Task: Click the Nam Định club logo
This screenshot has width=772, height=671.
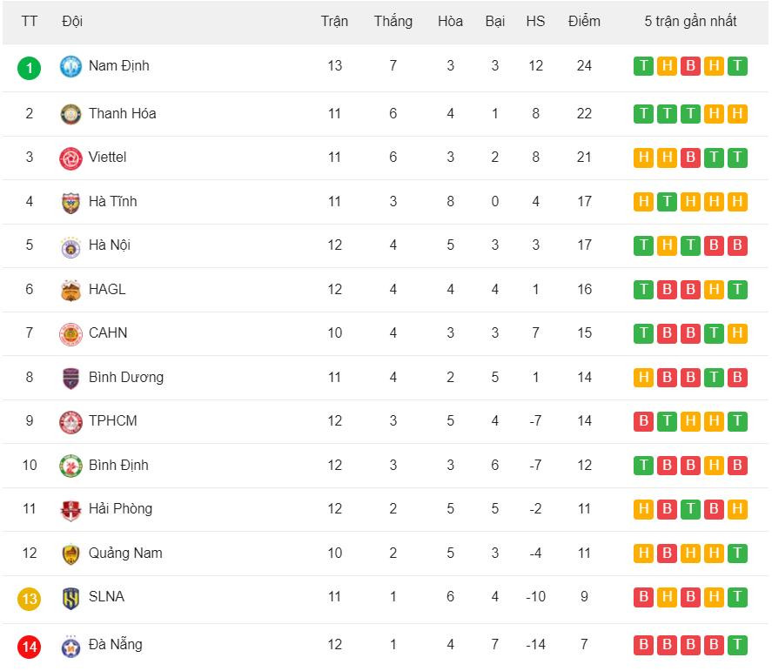Action: 70,66
